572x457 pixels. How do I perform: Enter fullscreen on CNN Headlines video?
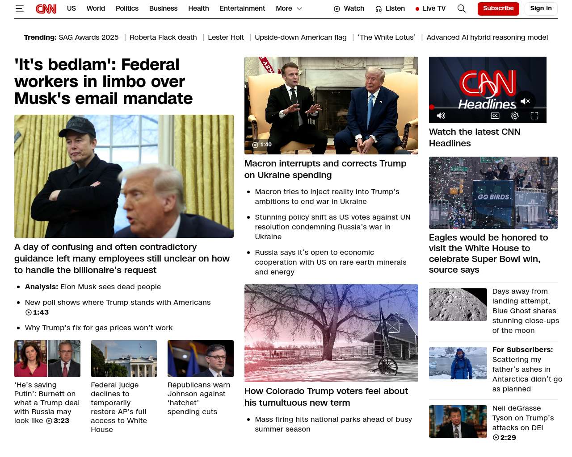pos(534,116)
